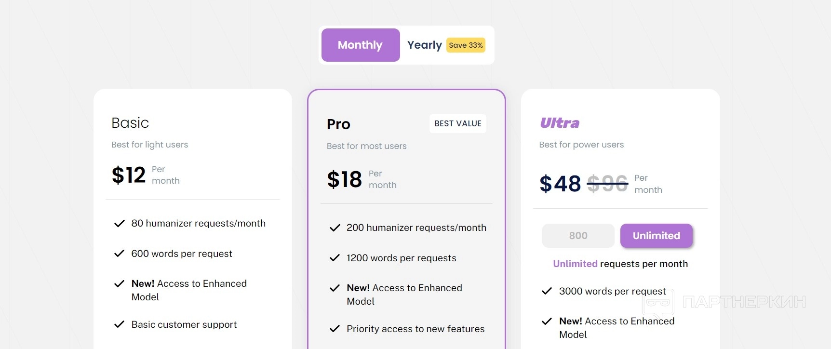Click checkmark beside 3000 words per request

pyautogui.click(x=547, y=291)
